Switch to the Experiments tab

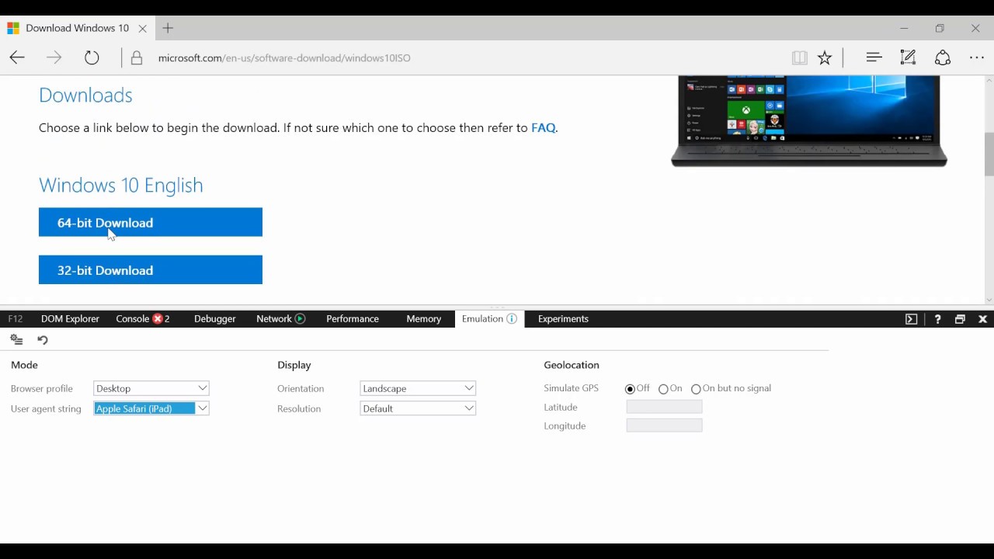[563, 319]
